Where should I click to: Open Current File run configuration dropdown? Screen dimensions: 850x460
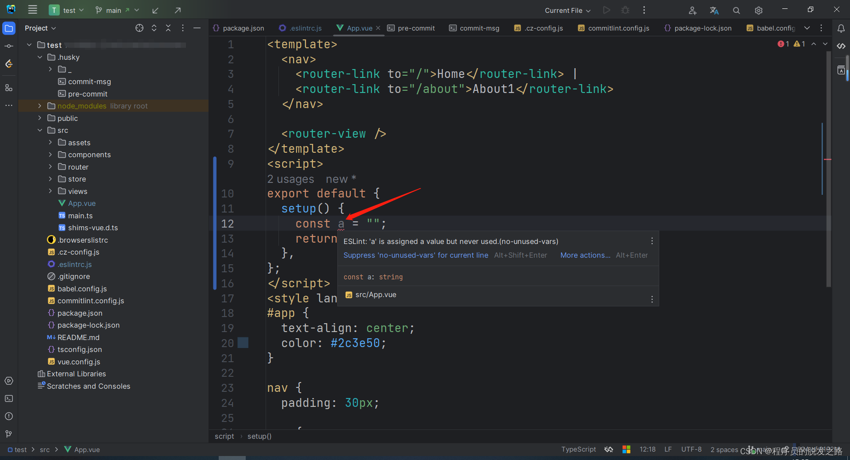point(568,10)
